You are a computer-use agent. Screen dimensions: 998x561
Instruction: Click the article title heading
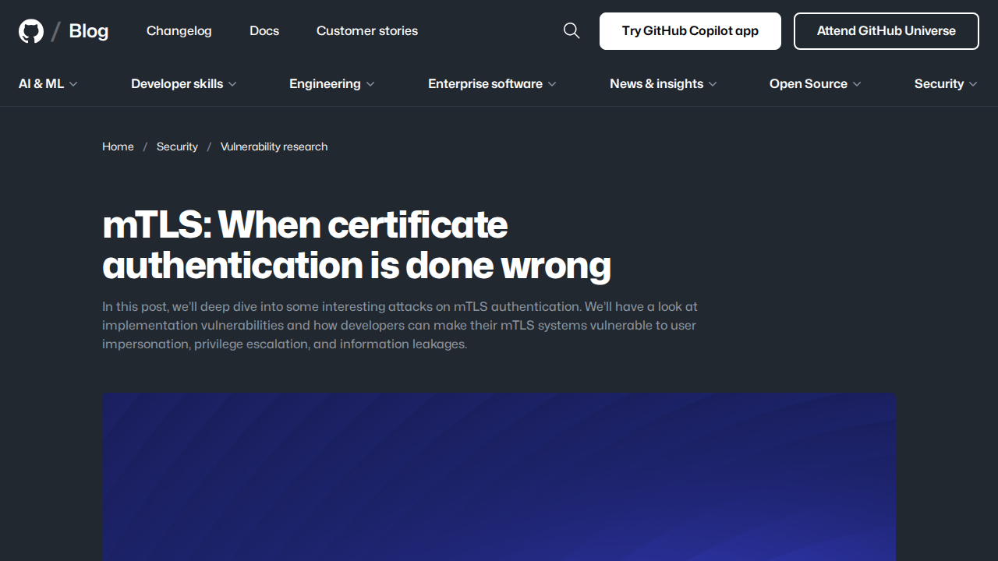coord(356,245)
